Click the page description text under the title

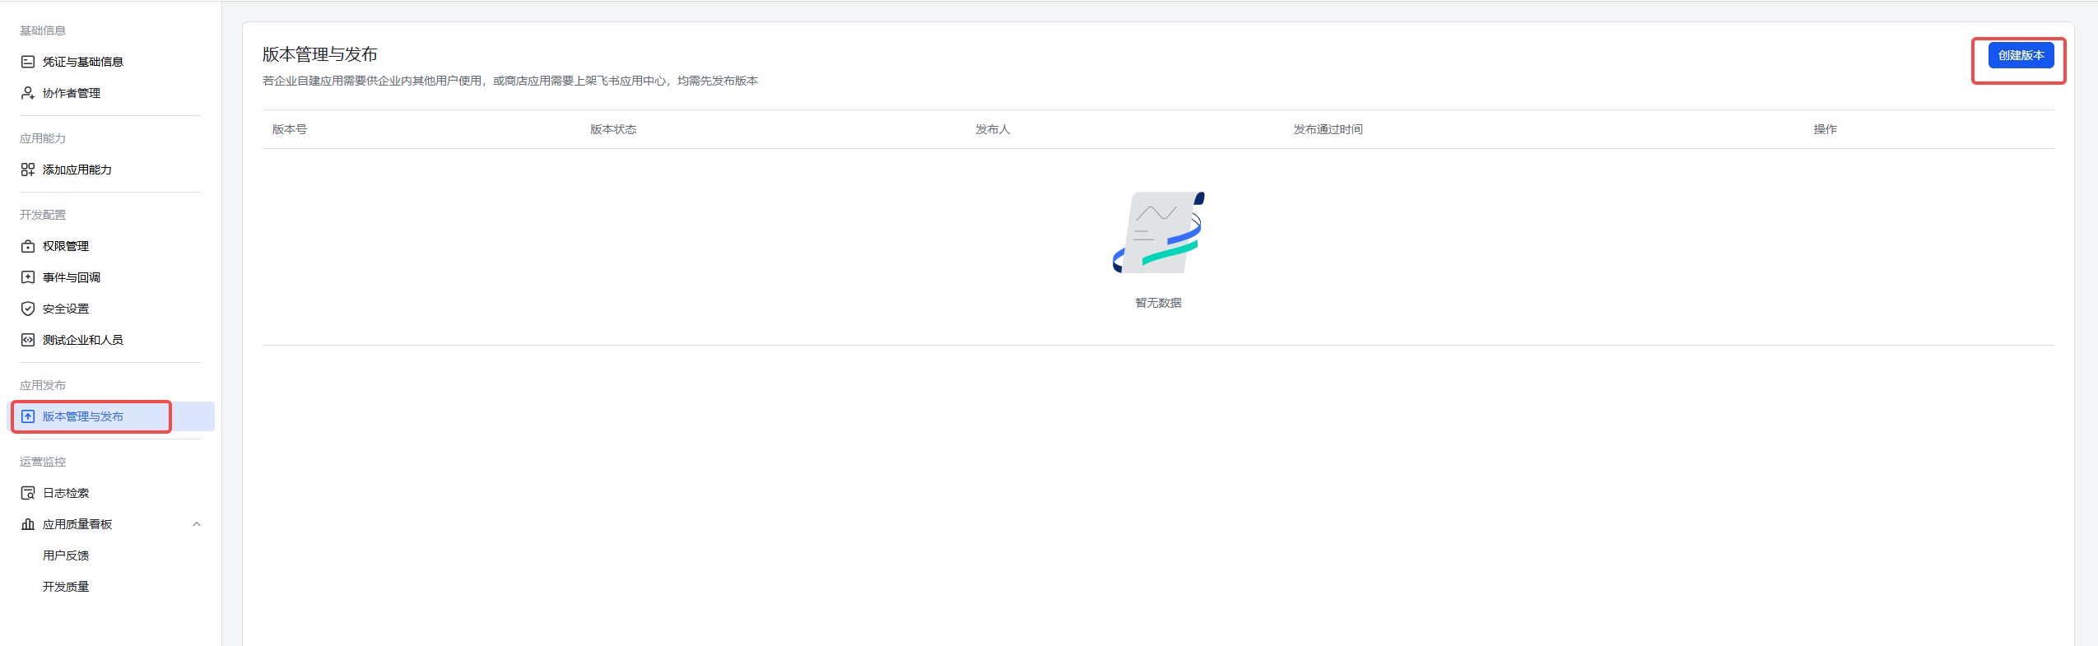[x=510, y=81]
